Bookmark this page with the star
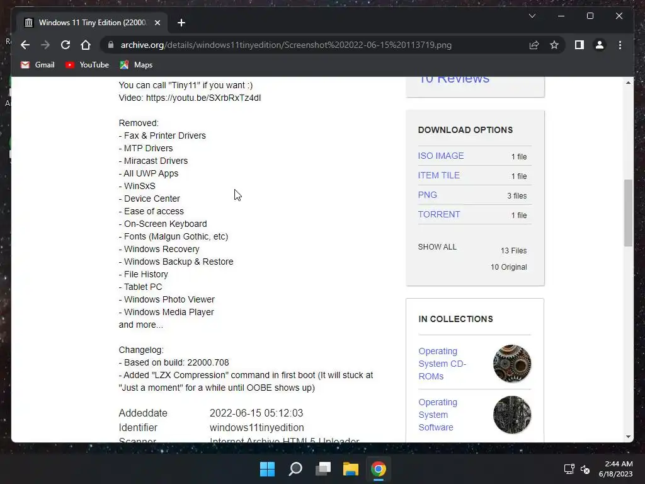 click(554, 45)
